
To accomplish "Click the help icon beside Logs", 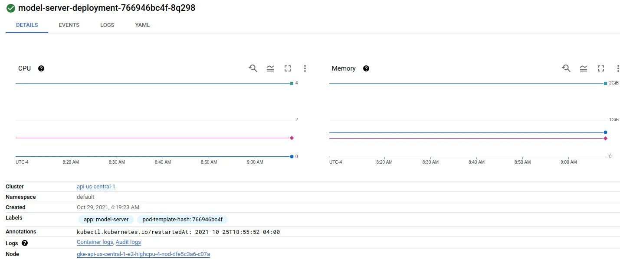I will (25, 243).
